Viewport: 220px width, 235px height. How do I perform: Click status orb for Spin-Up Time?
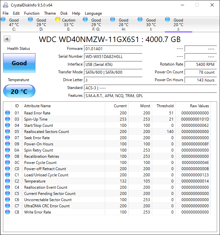point(8,119)
